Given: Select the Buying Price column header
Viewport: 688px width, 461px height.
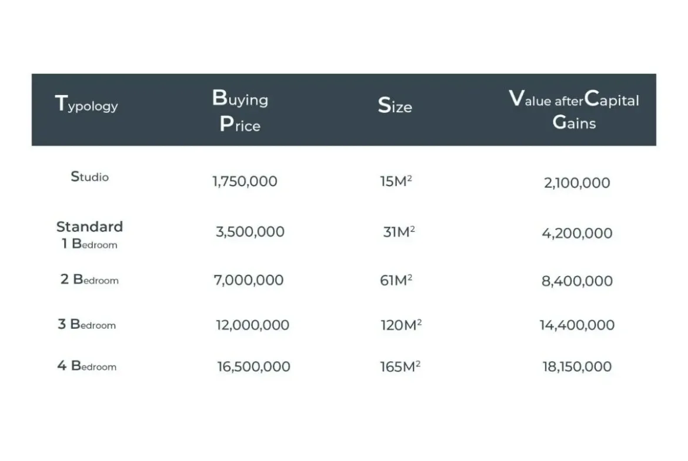Looking at the screenshot, I should pyautogui.click(x=240, y=110).
